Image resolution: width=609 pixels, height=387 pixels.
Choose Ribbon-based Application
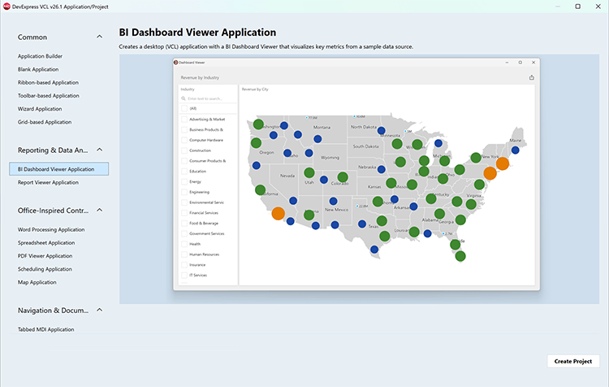coord(48,82)
